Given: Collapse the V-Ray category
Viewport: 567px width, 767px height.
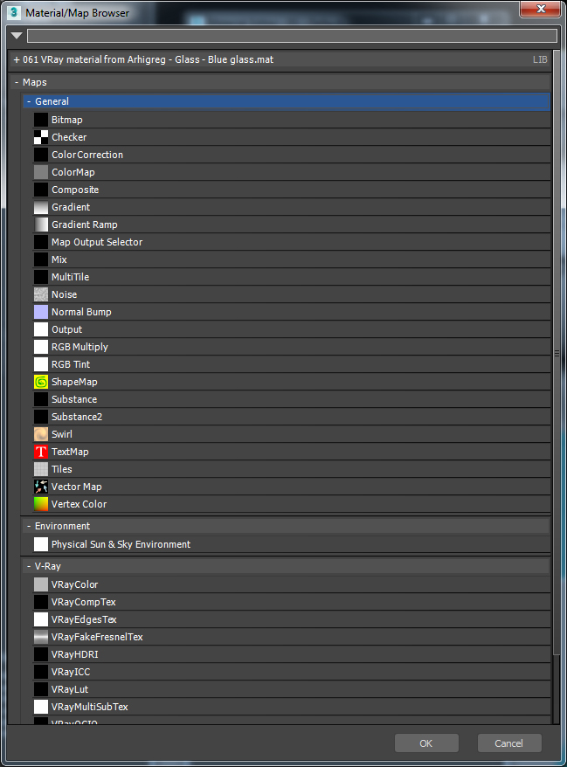Looking at the screenshot, I should [29, 566].
